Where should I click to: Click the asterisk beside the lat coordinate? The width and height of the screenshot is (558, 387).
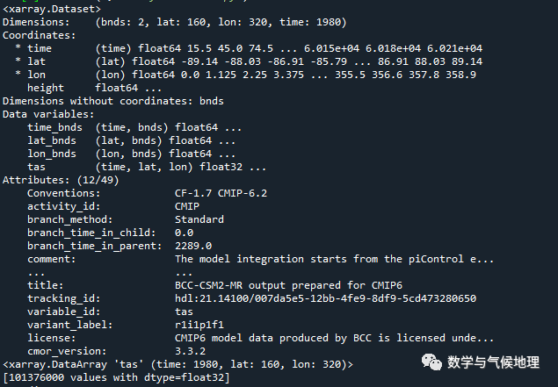(18, 61)
